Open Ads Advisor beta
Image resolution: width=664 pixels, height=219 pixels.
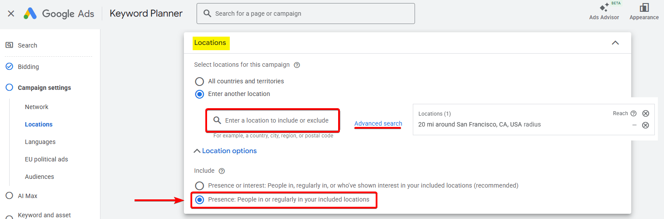point(604,12)
